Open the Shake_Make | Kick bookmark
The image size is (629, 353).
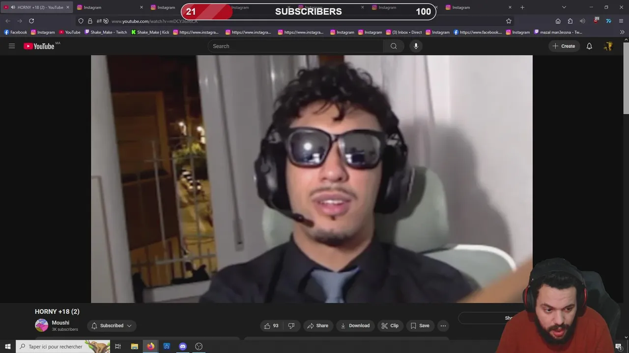click(x=150, y=32)
